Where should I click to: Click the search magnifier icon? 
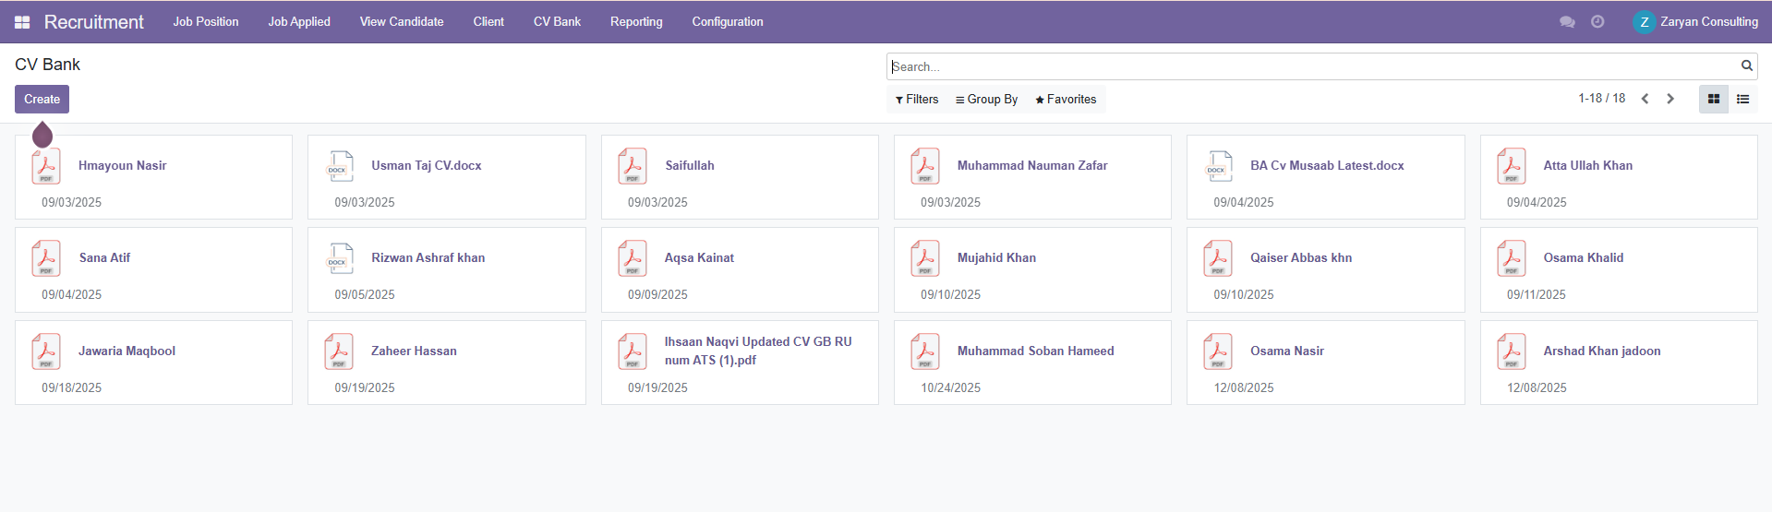pos(1746,65)
